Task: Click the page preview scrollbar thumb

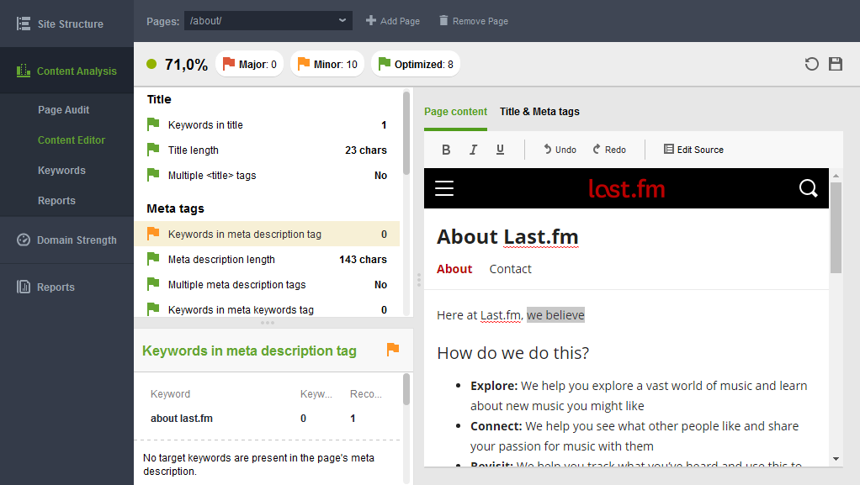Action: [836, 228]
